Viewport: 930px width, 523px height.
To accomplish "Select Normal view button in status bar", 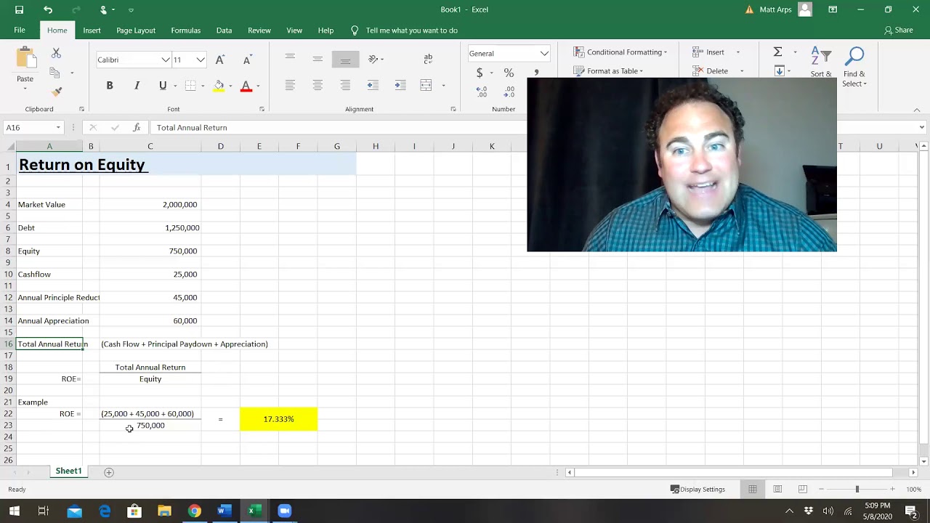I will [753, 489].
